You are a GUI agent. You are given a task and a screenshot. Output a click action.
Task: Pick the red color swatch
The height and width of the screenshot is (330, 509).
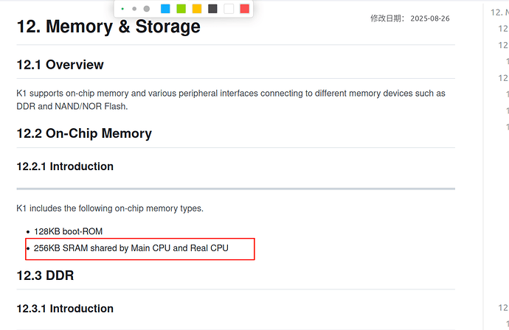click(244, 9)
